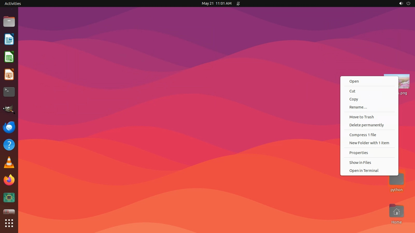Image resolution: width=415 pixels, height=233 pixels.
Task: Launch VLC media player
Action: tap(9, 163)
